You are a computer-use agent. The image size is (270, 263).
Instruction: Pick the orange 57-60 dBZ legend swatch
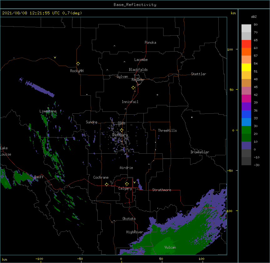coord(246,52)
